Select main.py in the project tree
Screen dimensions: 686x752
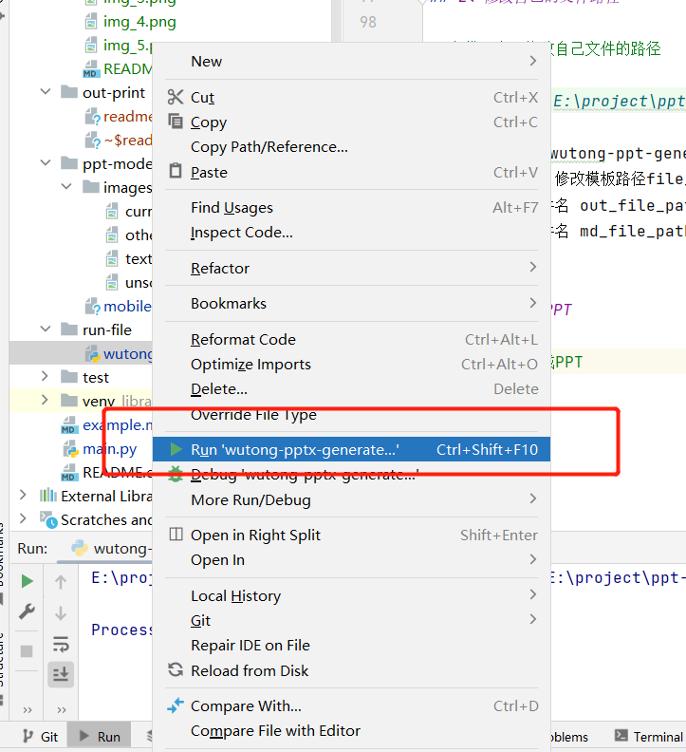(109, 449)
